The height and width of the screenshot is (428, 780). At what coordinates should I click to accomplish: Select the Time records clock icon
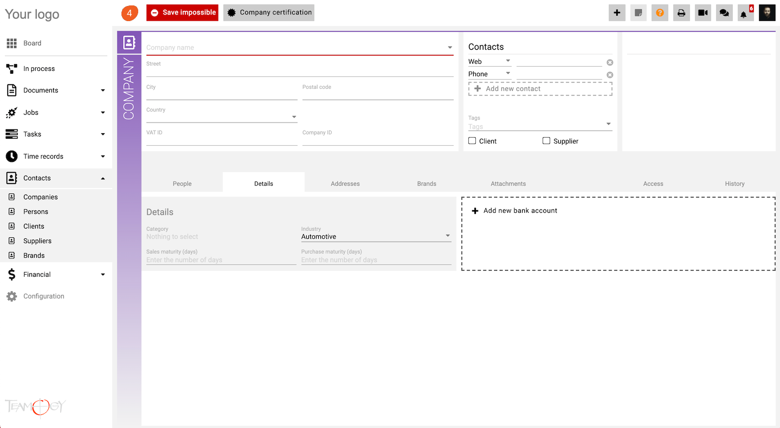pos(11,157)
